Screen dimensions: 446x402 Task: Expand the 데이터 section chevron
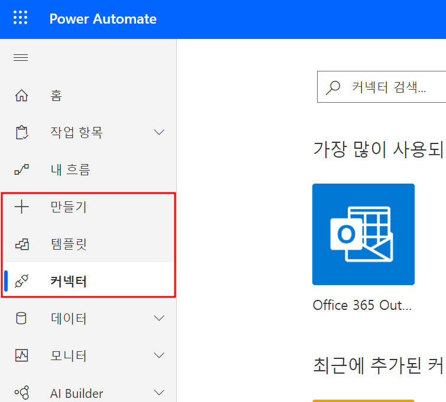[159, 319]
